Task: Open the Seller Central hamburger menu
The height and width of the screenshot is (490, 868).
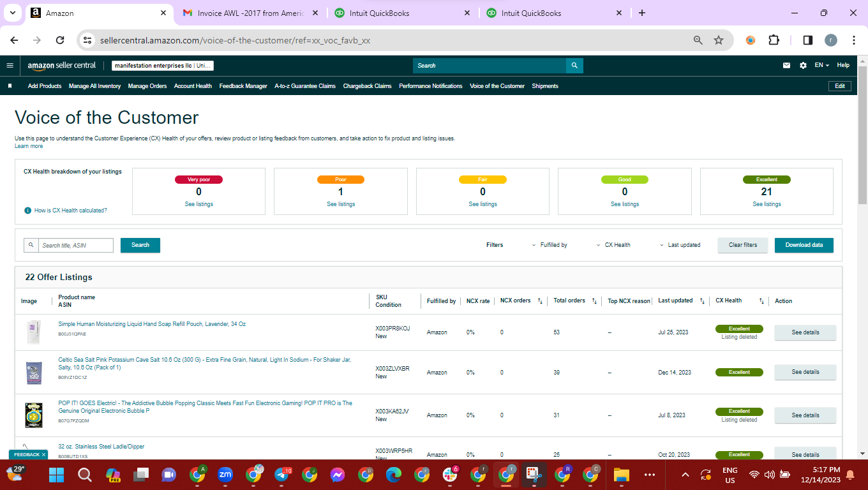Action: coord(10,66)
